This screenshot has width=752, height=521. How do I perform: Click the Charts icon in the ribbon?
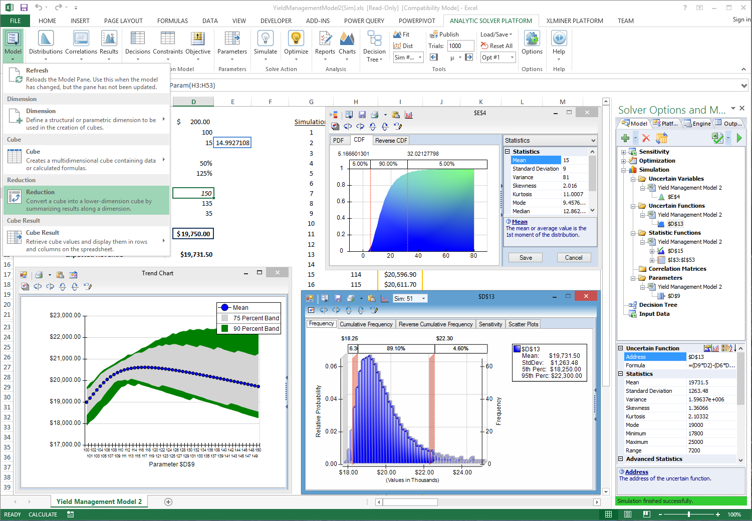click(x=347, y=39)
